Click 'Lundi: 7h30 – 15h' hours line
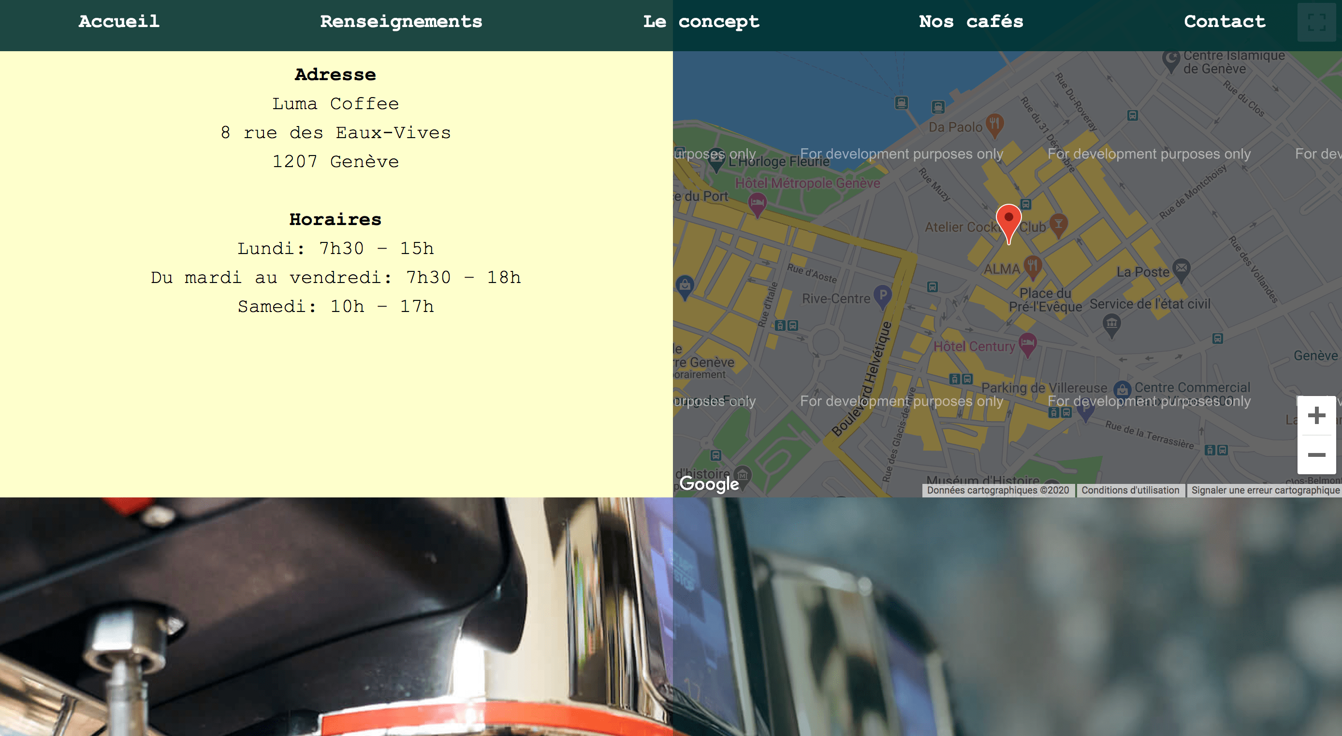The width and height of the screenshot is (1342, 736). coord(335,248)
